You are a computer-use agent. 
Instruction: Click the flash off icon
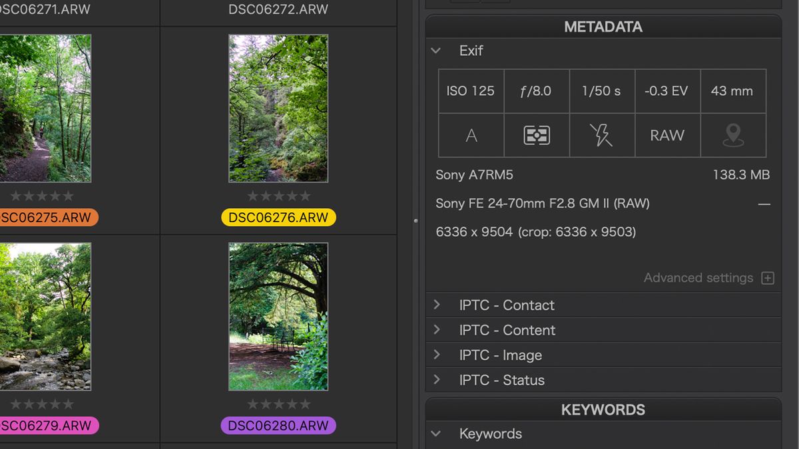[x=602, y=135]
